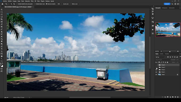181x102 pixels.
Task: Choose the Zoom Out magnifier in options bar
Action: coord(14,4)
